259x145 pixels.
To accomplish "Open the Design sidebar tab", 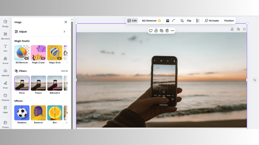I will click(5, 24).
